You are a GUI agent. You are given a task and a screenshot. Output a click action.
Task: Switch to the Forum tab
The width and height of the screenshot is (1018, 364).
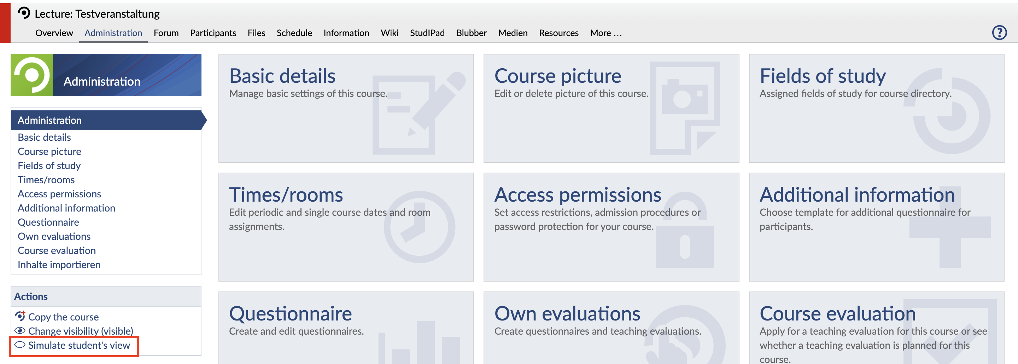click(x=166, y=33)
